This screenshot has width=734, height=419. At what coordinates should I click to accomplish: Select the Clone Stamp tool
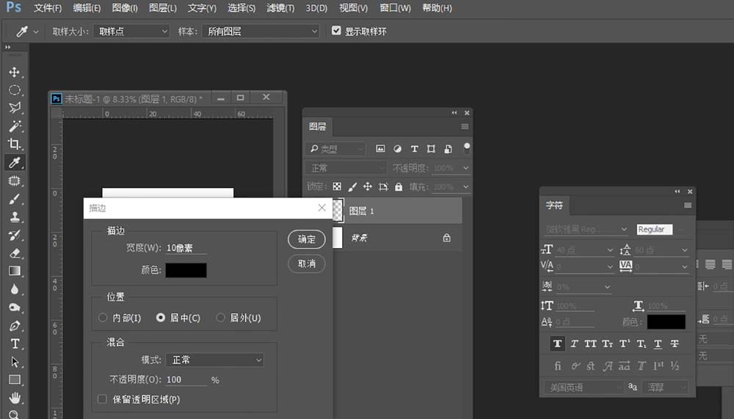pyautogui.click(x=15, y=217)
